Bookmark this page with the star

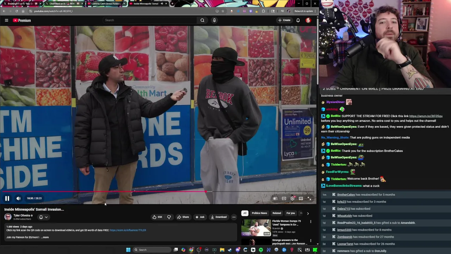(x=223, y=11)
